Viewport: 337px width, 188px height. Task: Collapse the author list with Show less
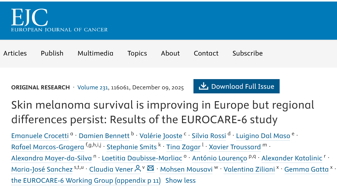(180, 181)
